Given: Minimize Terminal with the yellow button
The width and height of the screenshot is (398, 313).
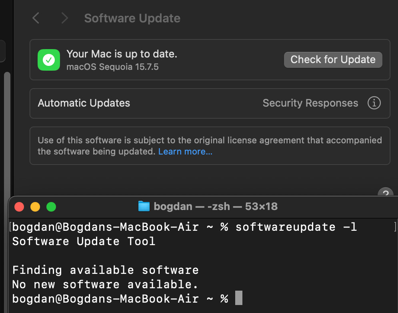Looking at the screenshot, I should [x=35, y=207].
